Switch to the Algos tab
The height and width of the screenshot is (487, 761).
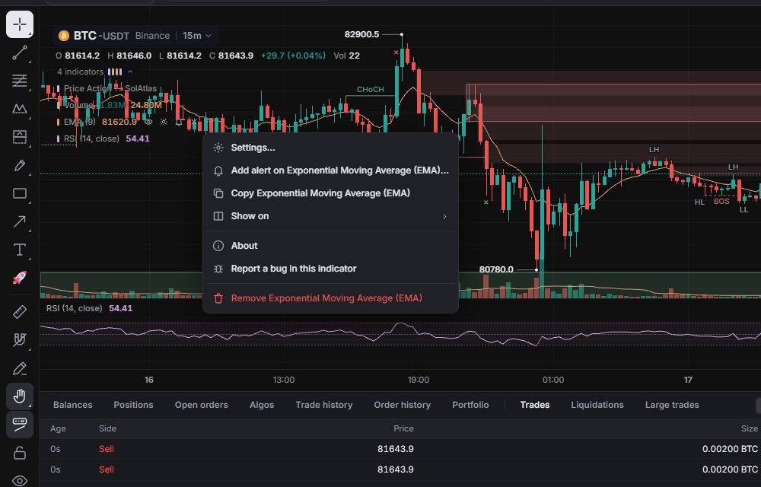click(x=262, y=405)
